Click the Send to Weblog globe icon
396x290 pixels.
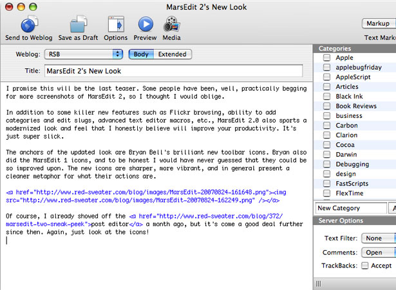point(29,24)
